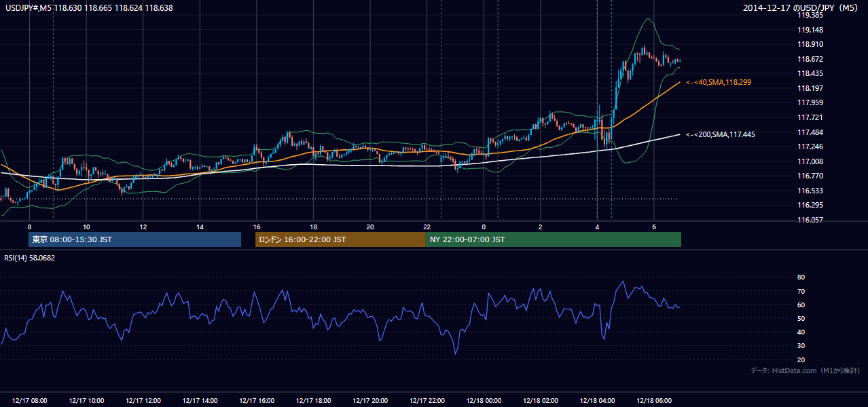This screenshot has width=868, height=407.
Task: Select the 200 SMA label showing 117.445
Action: tap(721, 134)
